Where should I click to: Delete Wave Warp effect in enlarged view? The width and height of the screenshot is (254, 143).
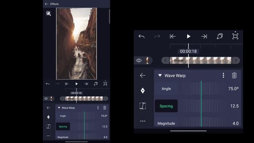pyautogui.click(x=234, y=75)
